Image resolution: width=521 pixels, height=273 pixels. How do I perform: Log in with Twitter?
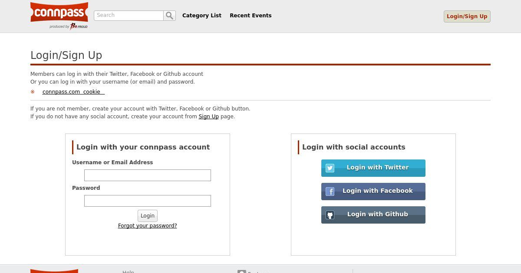coord(373,168)
